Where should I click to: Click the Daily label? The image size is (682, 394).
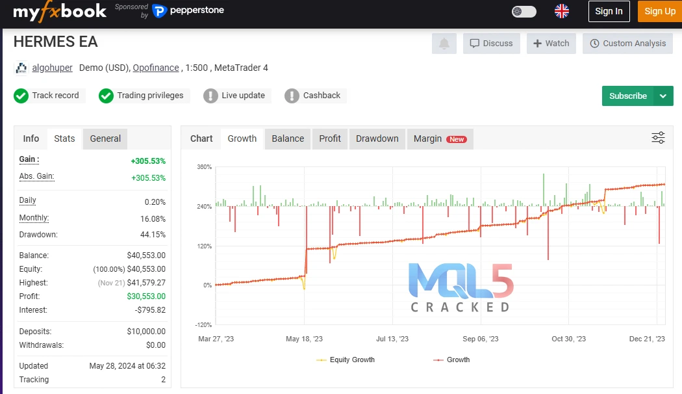pos(27,200)
